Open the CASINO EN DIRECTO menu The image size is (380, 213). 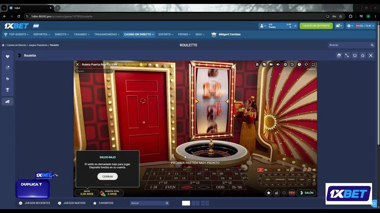click(x=139, y=34)
